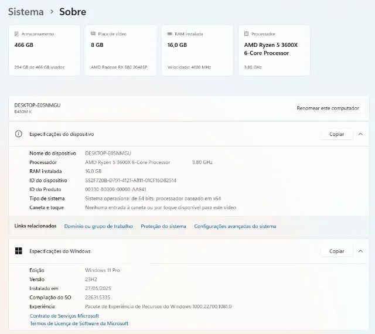The width and height of the screenshot is (375, 334).
Task: Select the ID do Produto value 00330-80000-00000-AA941
Action: 115,189
